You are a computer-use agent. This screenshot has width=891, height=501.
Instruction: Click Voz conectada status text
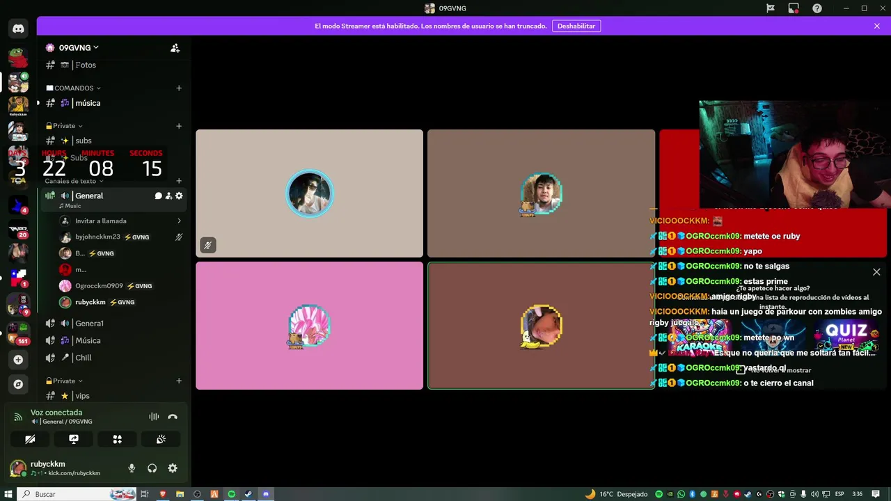56,413
